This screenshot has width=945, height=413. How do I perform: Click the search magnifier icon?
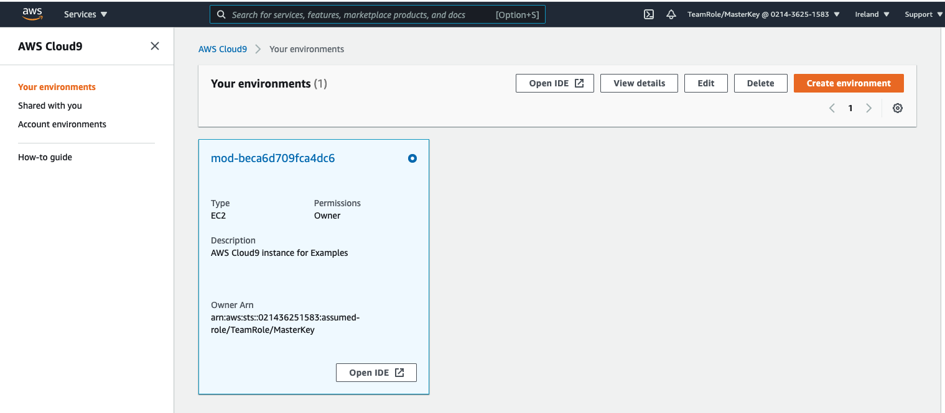[221, 14]
